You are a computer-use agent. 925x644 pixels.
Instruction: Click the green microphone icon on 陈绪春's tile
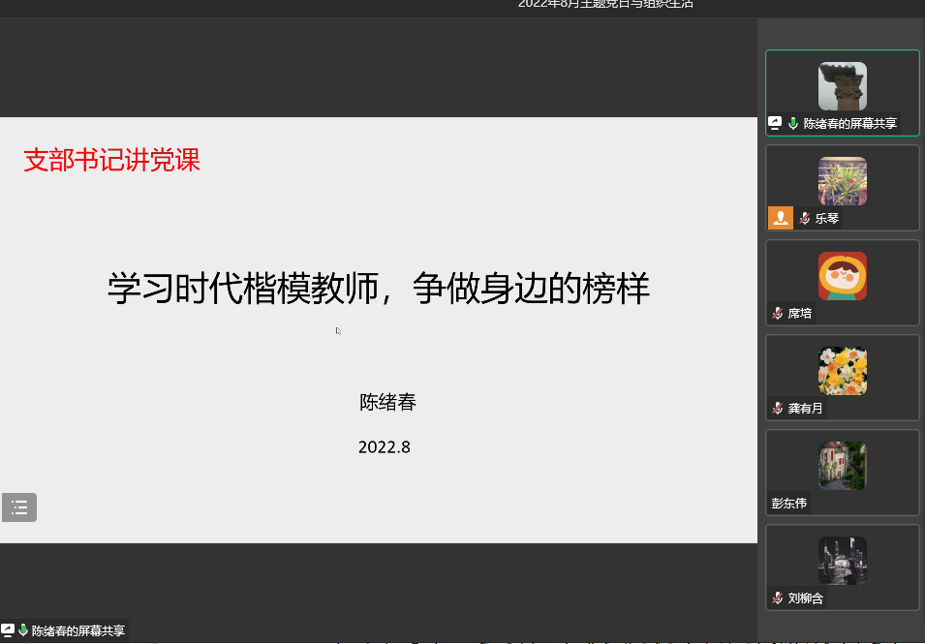click(793, 123)
